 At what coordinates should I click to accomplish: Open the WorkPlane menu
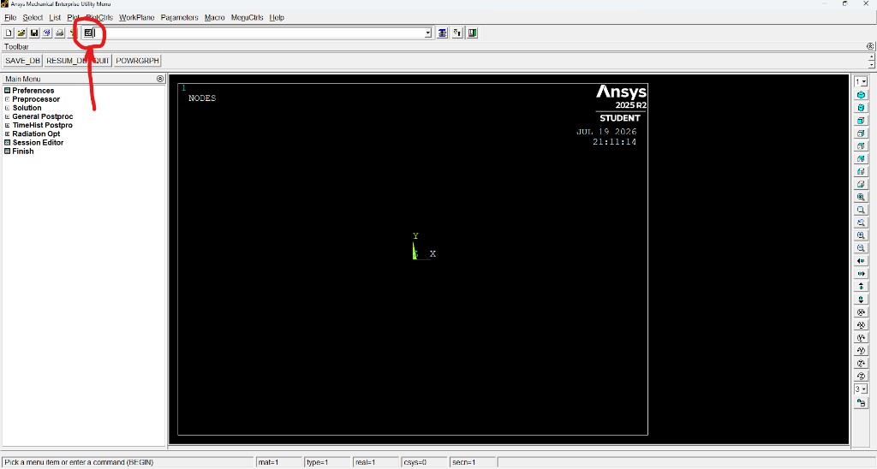point(136,17)
